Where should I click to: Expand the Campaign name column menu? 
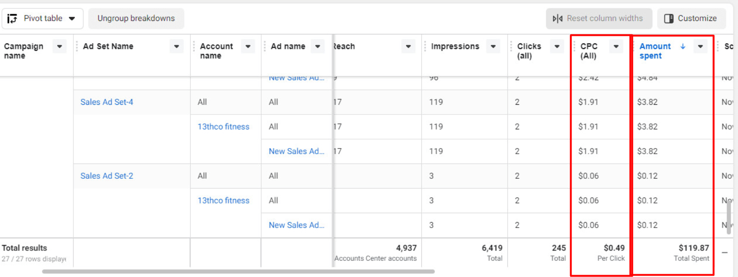coord(60,47)
